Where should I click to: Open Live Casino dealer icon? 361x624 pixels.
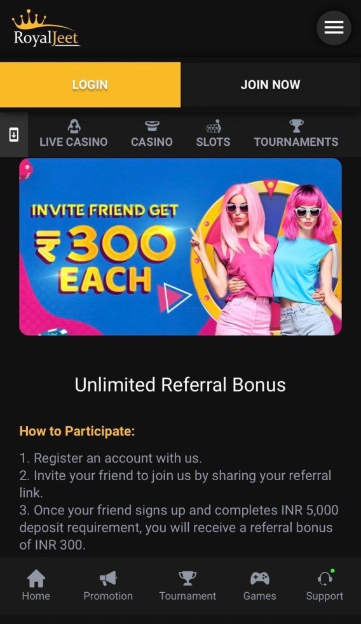pyautogui.click(x=74, y=126)
